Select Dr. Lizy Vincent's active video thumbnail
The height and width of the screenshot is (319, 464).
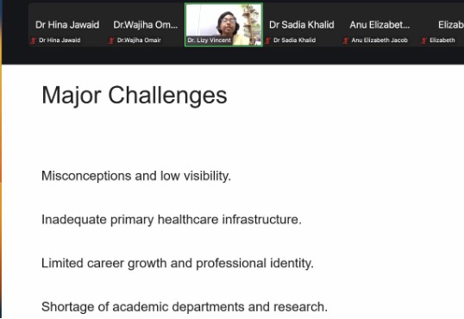[x=223, y=25]
